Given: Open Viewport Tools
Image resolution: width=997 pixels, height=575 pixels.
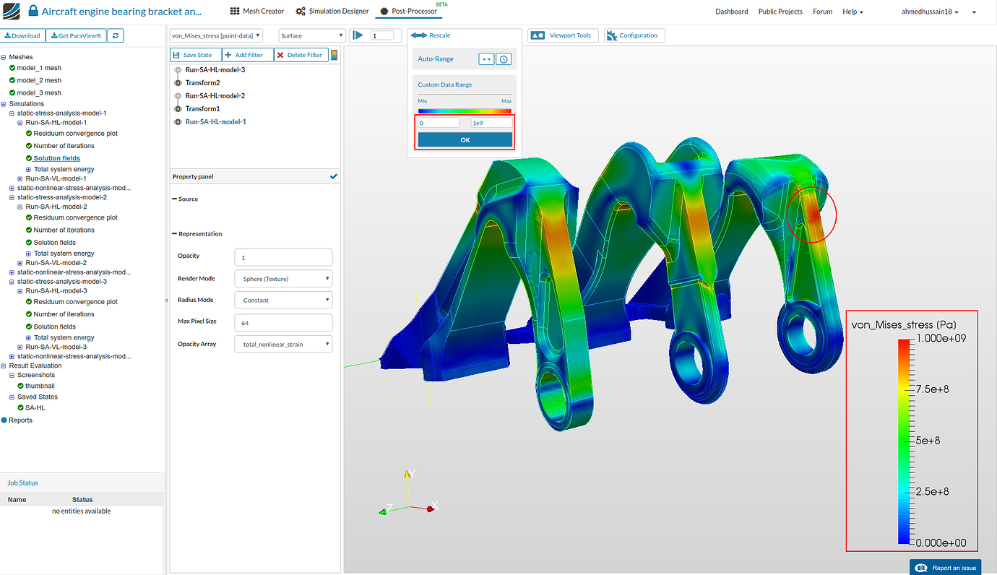Looking at the screenshot, I should tap(563, 35).
